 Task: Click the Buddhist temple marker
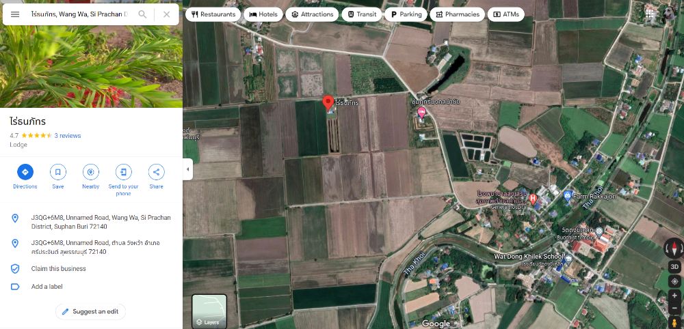599,231
